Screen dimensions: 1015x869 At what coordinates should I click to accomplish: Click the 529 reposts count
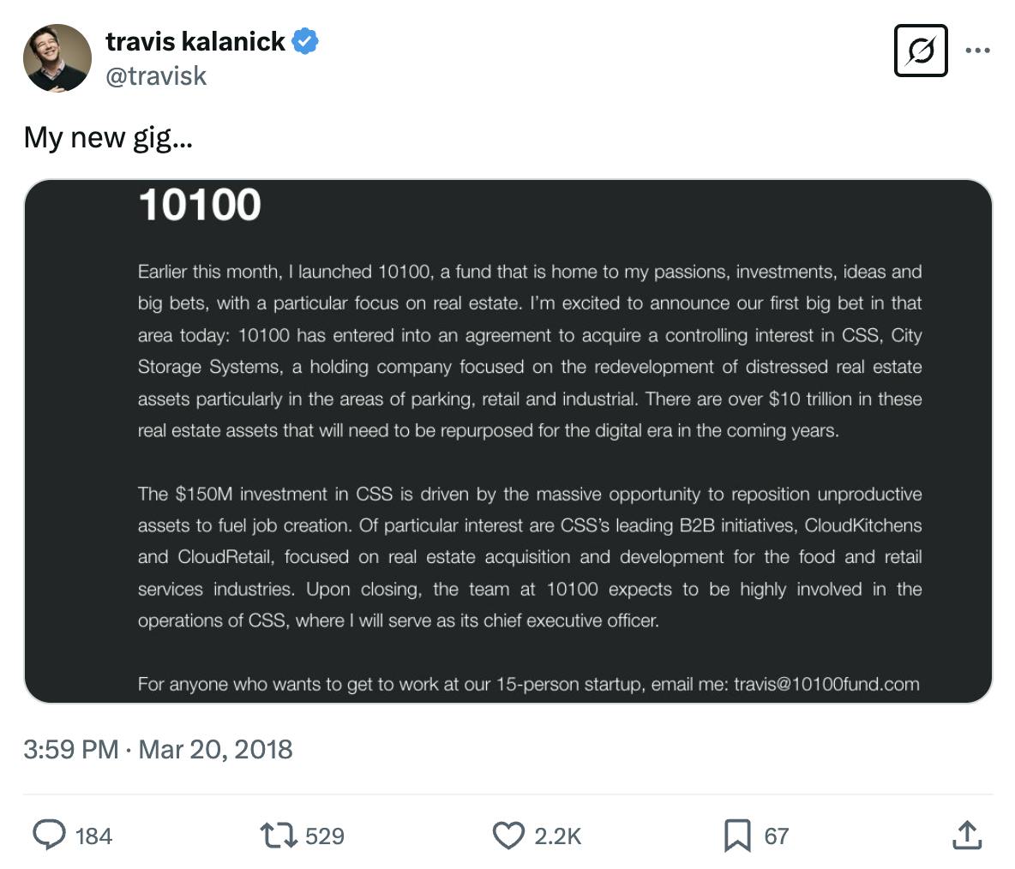click(324, 836)
